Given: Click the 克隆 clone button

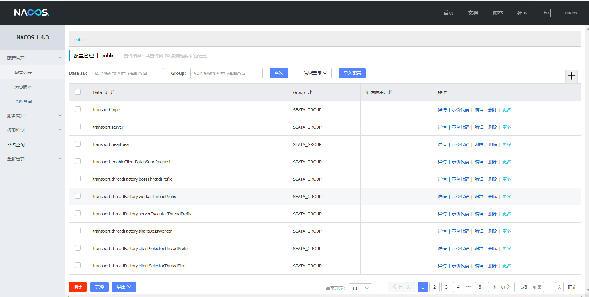Looking at the screenshot, I should [x=99, y=287].
